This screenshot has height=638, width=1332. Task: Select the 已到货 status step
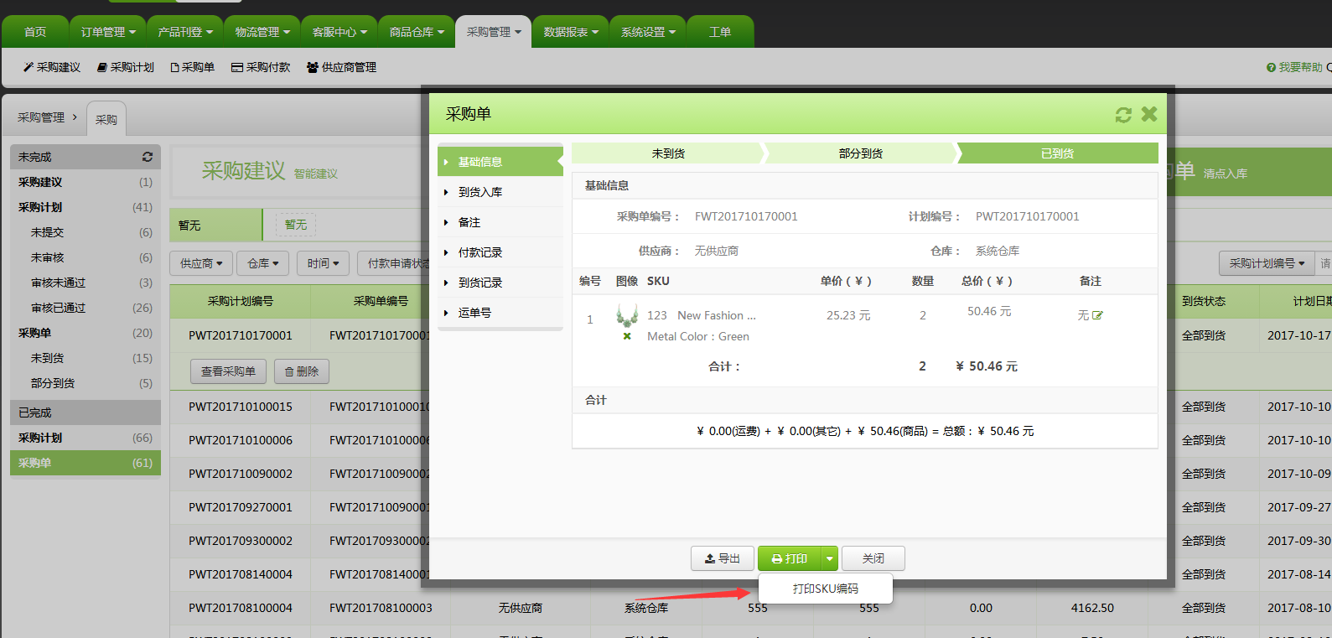1058,153
